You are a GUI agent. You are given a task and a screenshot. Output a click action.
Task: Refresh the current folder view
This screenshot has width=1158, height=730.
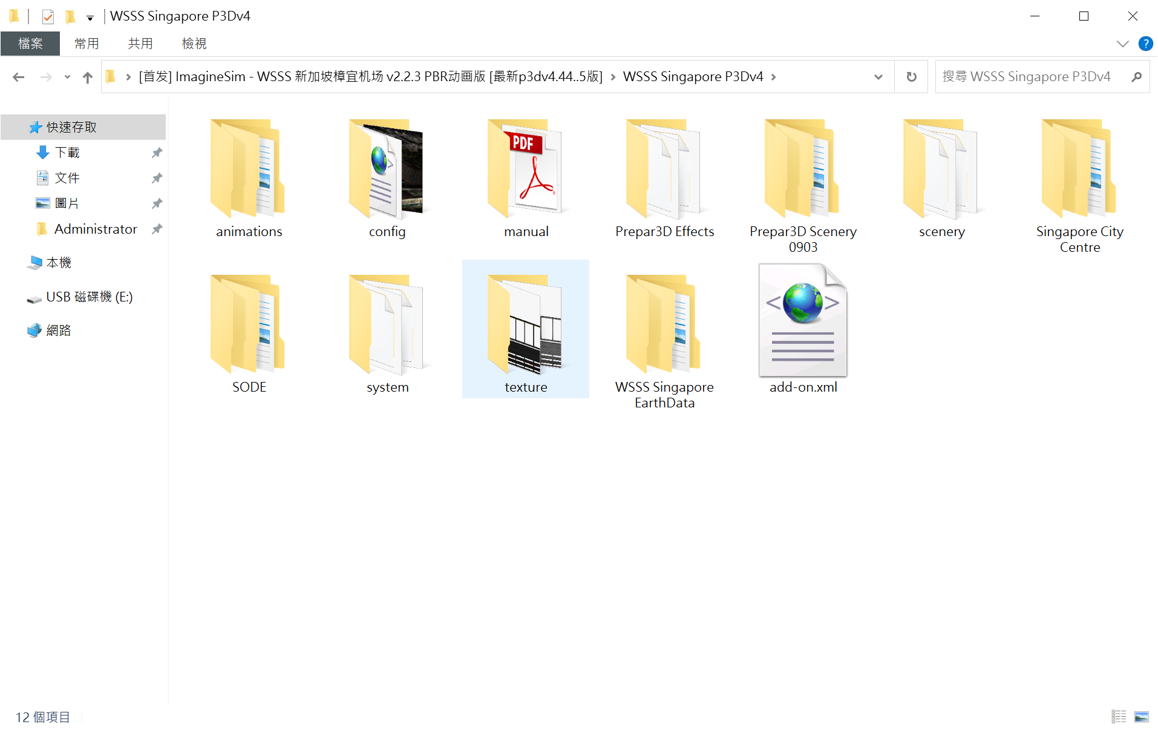[911, 77]
